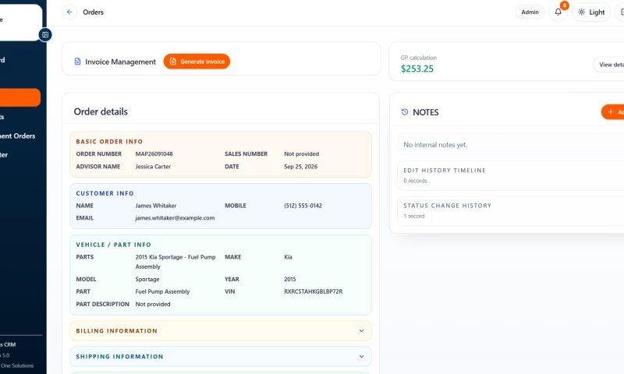Open notifications bell icon

558,12
